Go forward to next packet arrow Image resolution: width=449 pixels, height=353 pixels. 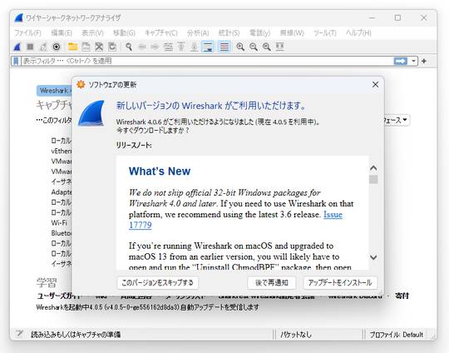[155, 47]
